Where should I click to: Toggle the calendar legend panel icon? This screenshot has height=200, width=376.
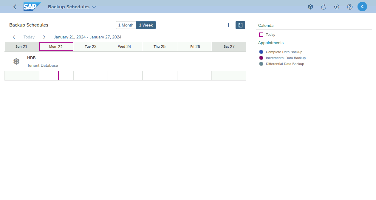pos(240,25)
